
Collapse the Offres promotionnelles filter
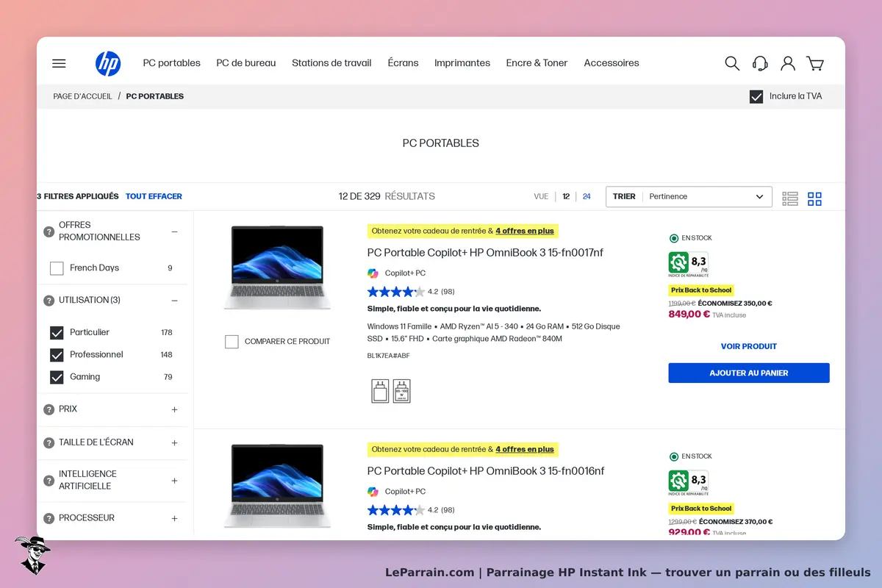click(174, 232)
